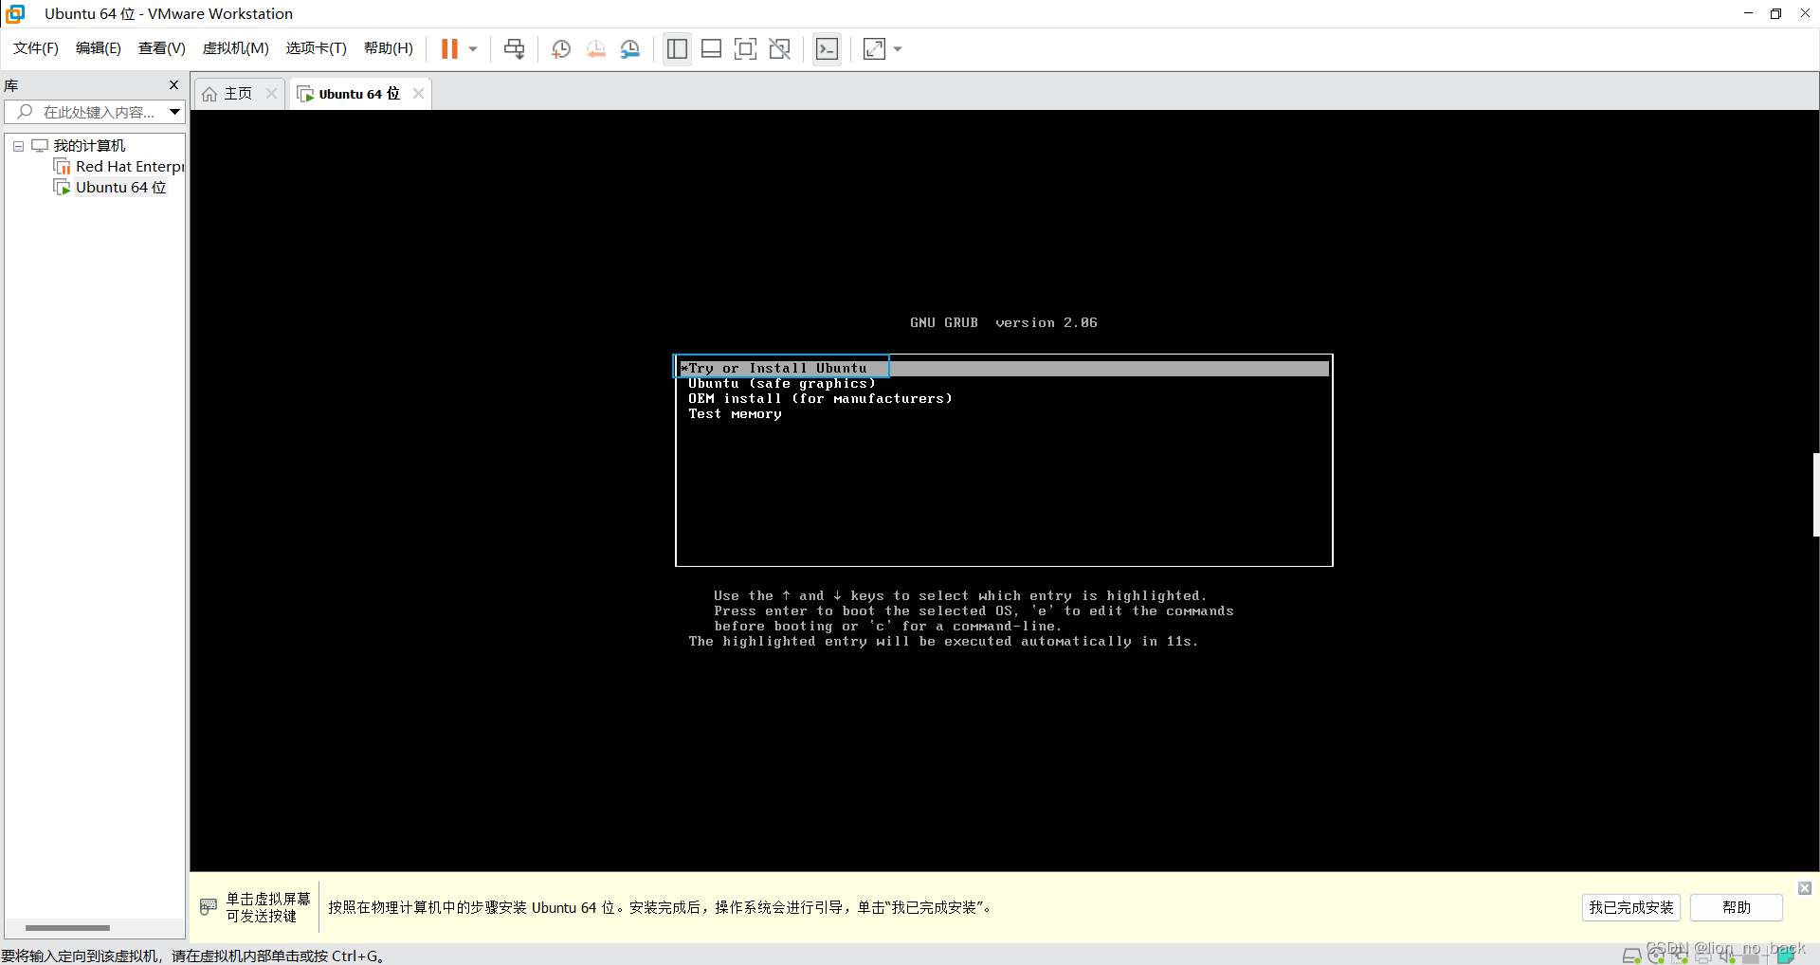This screenshot has height=965, width=1820.
Task: Click the CD/DVD device icon in status bar
Action: [1657, 956]
